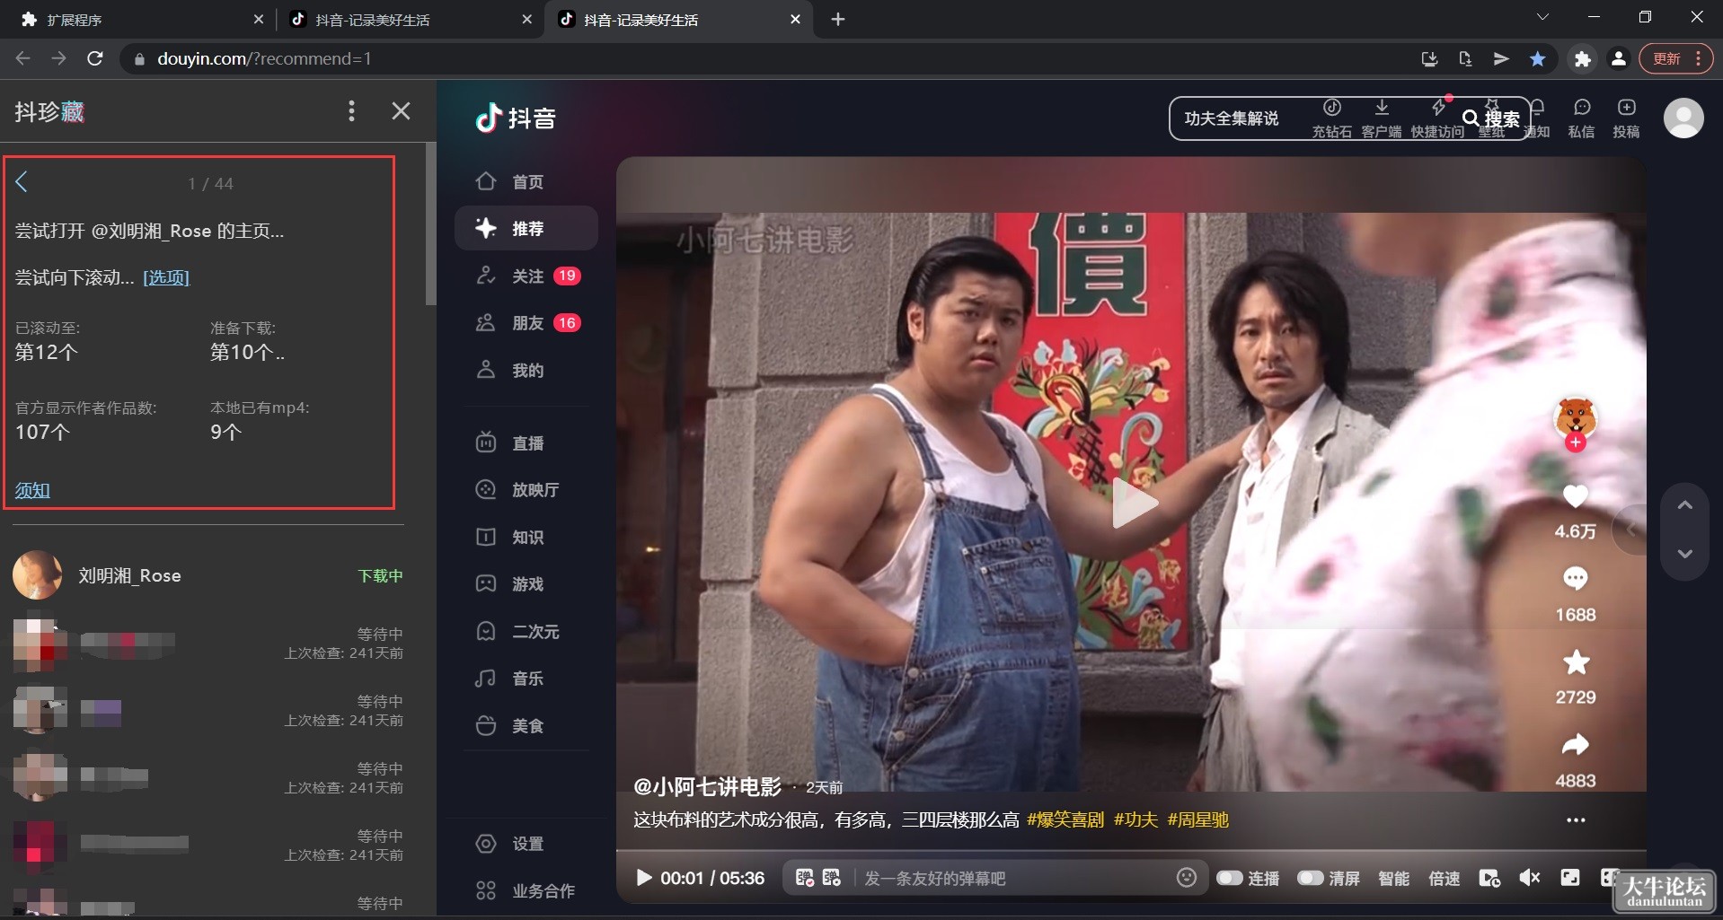Image resolution: width=1723 pixels, height=920 pixels.
Task: Go to next video with down chevron
Action: point(1685,554)
